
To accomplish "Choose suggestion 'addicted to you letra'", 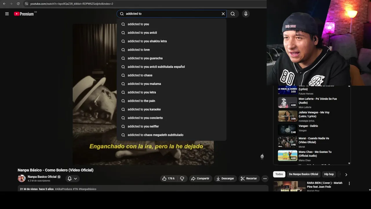I will (172, 92).
